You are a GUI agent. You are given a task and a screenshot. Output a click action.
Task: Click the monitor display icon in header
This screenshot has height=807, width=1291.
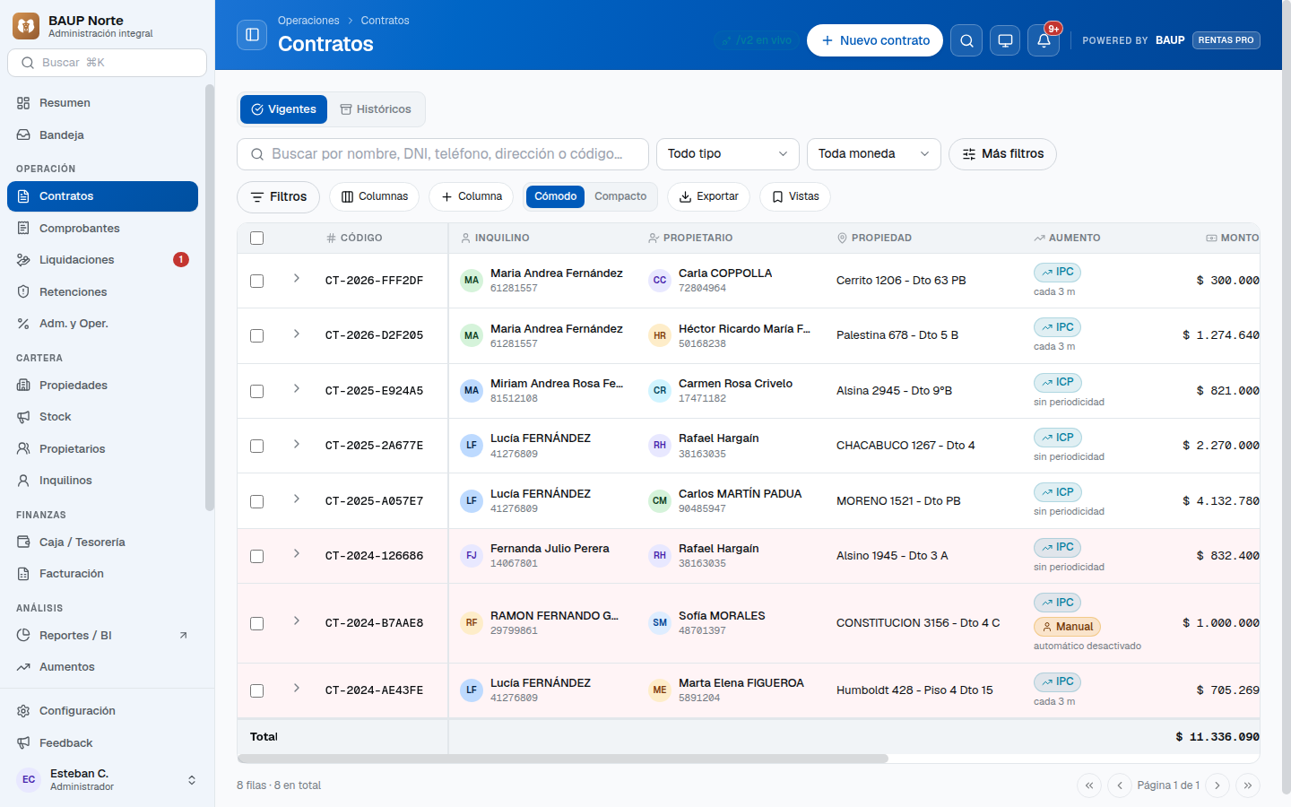click(1005, 40)
